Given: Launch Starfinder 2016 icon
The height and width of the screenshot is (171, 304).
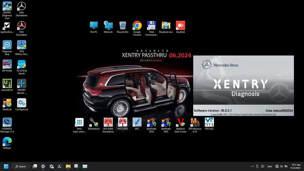Looking at the screenshot, I should pyautogui.click(x=151, y=125).
